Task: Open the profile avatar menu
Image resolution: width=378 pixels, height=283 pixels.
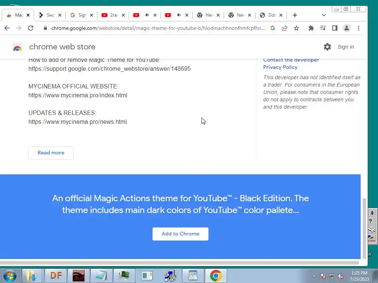Action: coord(346,28)
